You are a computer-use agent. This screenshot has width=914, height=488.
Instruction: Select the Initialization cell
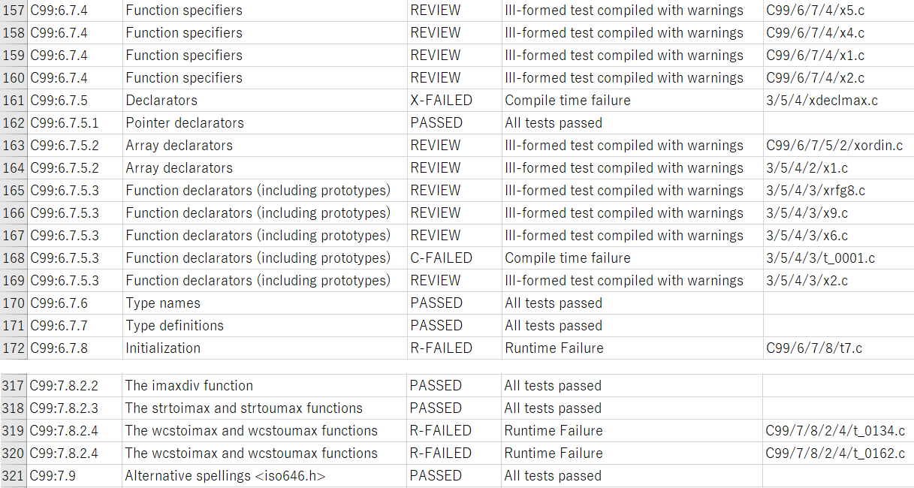pos(163,348)
